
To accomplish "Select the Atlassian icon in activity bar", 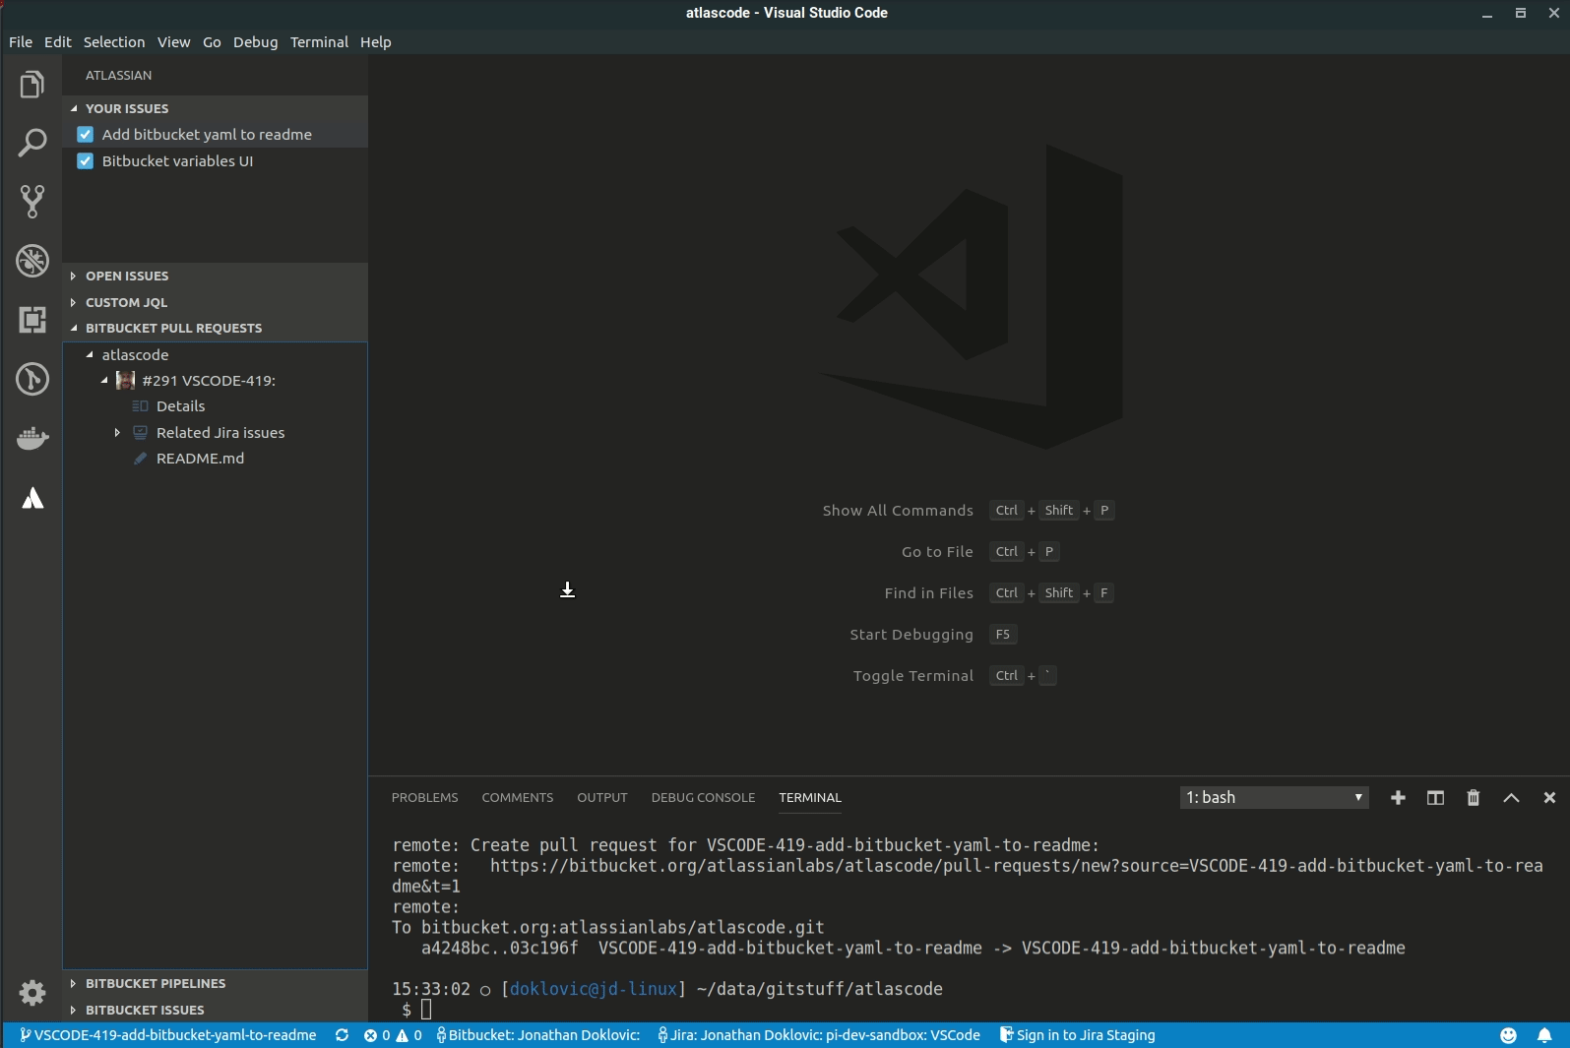I will [x=32, y=498].
